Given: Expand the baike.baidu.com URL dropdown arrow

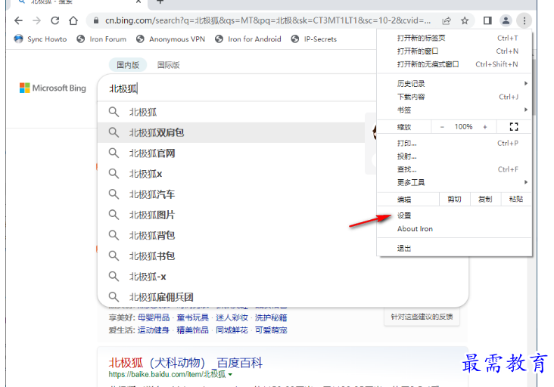Looking at the screenshot, I should (230, 375).
